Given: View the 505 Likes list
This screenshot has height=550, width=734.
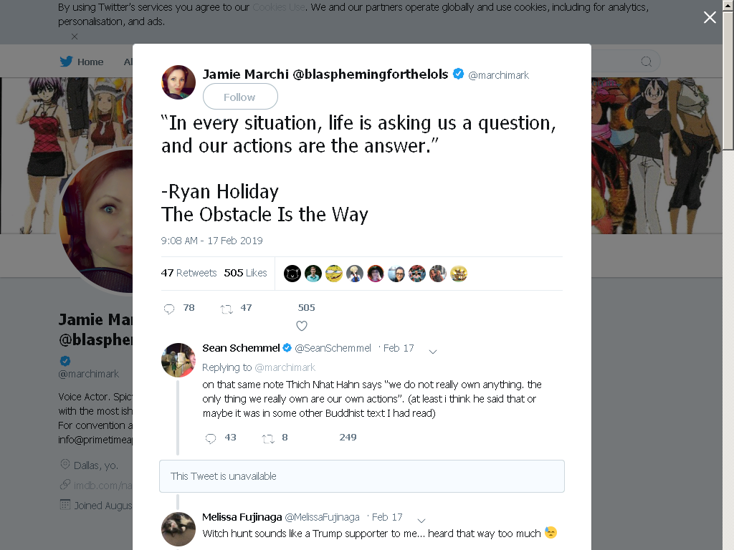Looking at the screenshot, I should pos(245,273).
